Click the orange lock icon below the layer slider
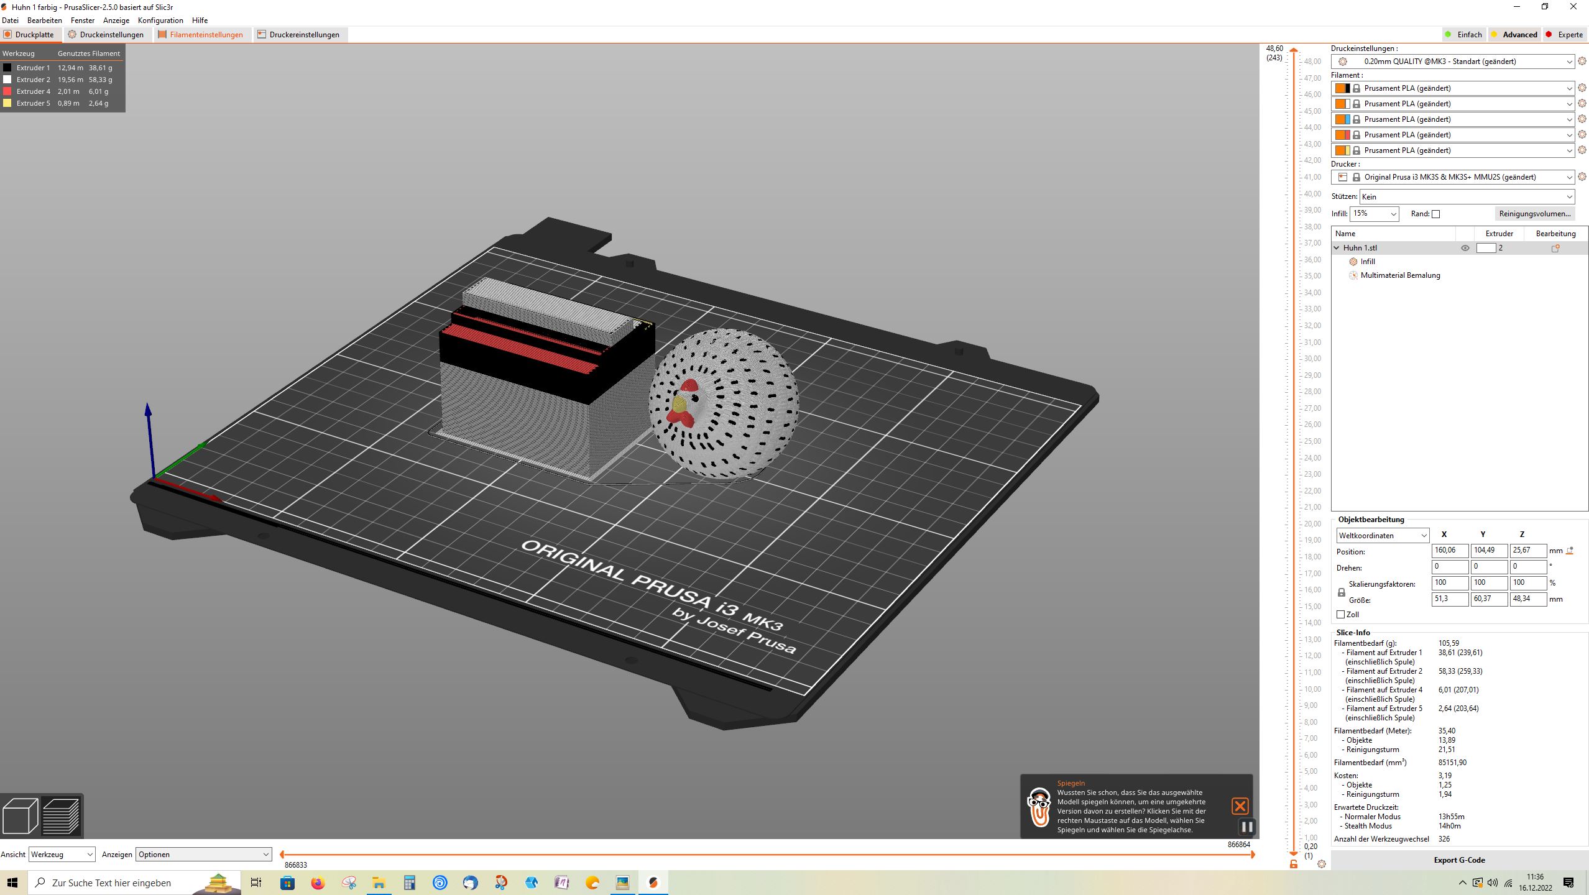The width and height of the screenshot is (1589, 895). point(1294,864)
